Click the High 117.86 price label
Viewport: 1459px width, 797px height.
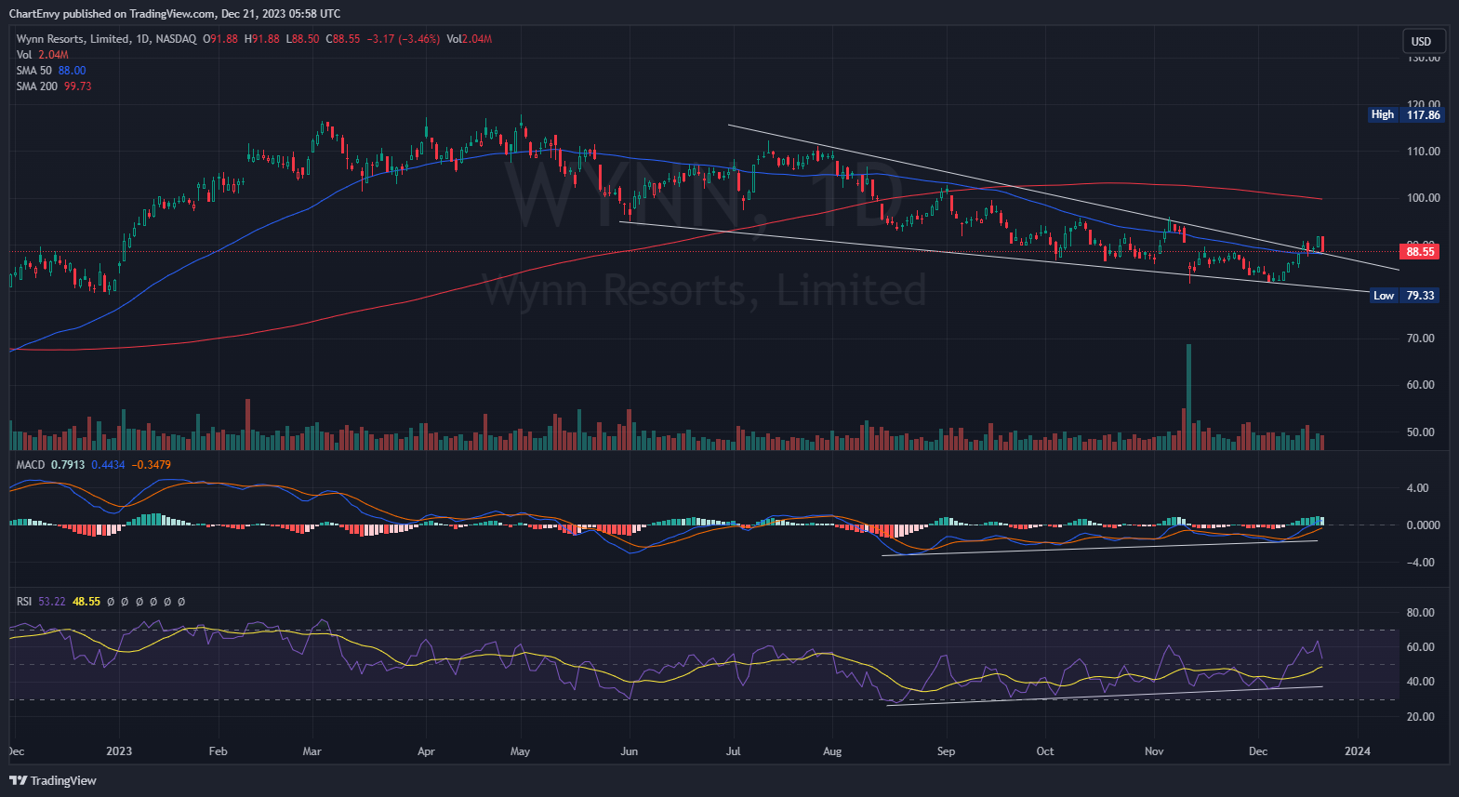(1405, 114)
